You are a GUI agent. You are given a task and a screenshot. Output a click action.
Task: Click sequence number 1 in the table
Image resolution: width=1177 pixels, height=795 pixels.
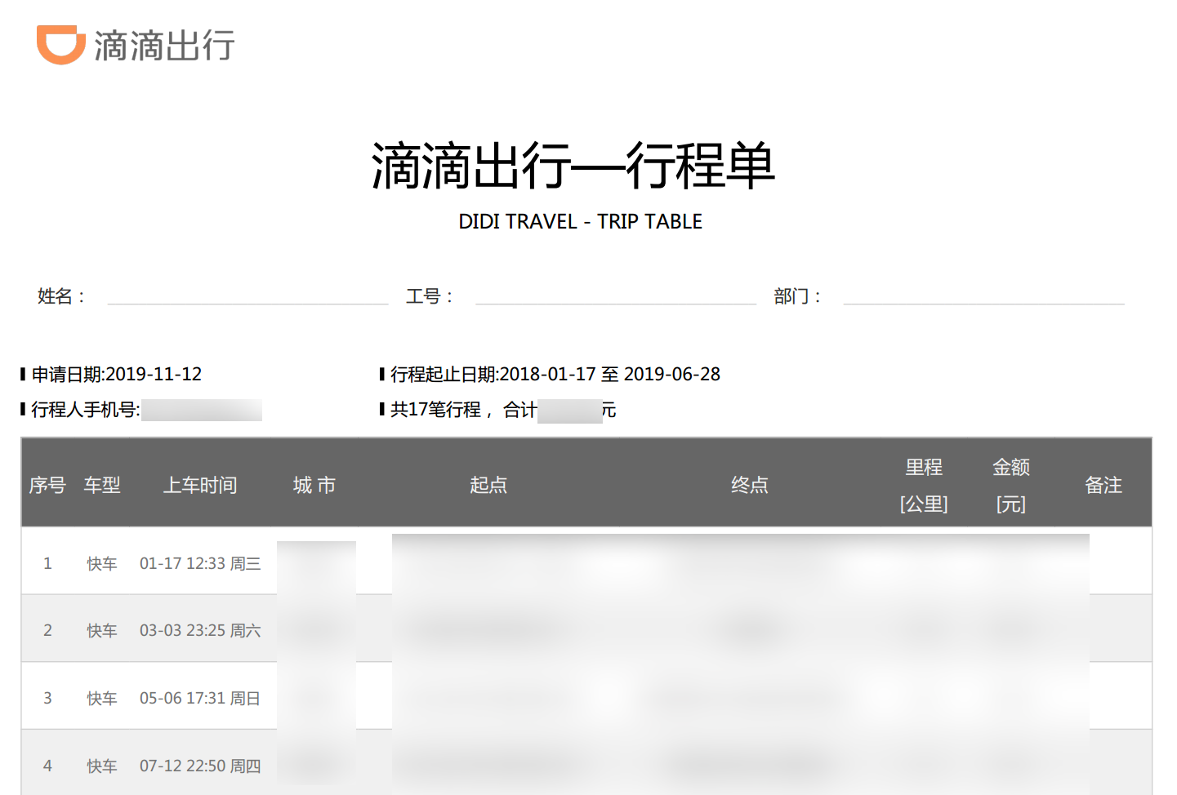click(47, 563)
